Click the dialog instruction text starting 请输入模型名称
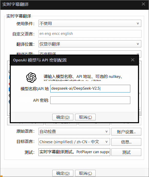The image size is (149, 177). click(83, 78)
